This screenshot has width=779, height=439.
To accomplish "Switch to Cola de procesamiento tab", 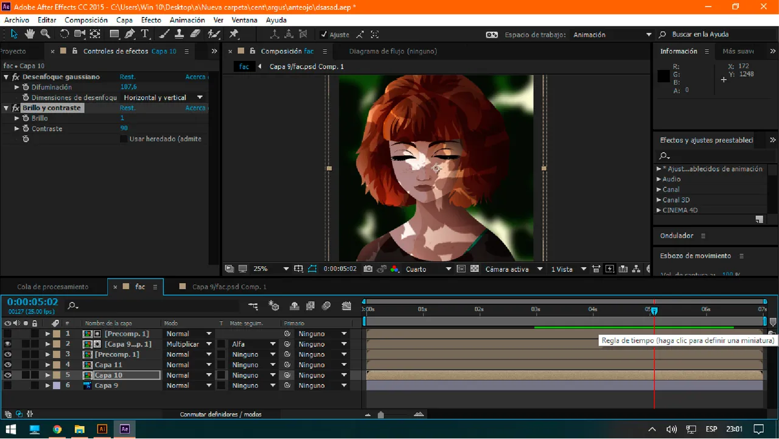I will tap(53, 286).
